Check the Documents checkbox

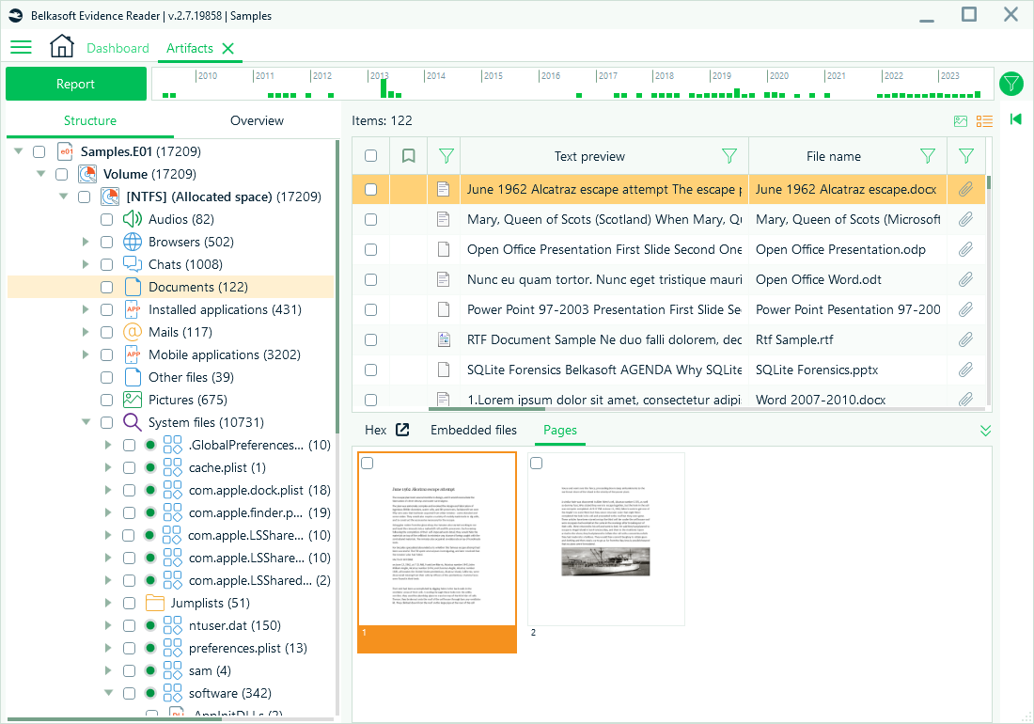[x=107, y=287]
